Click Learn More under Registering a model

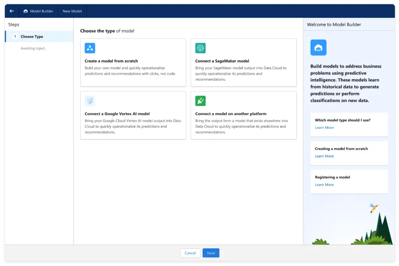(324, 184)
